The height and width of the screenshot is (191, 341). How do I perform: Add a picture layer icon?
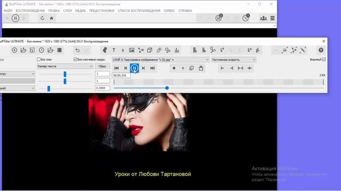click(132, 50)
